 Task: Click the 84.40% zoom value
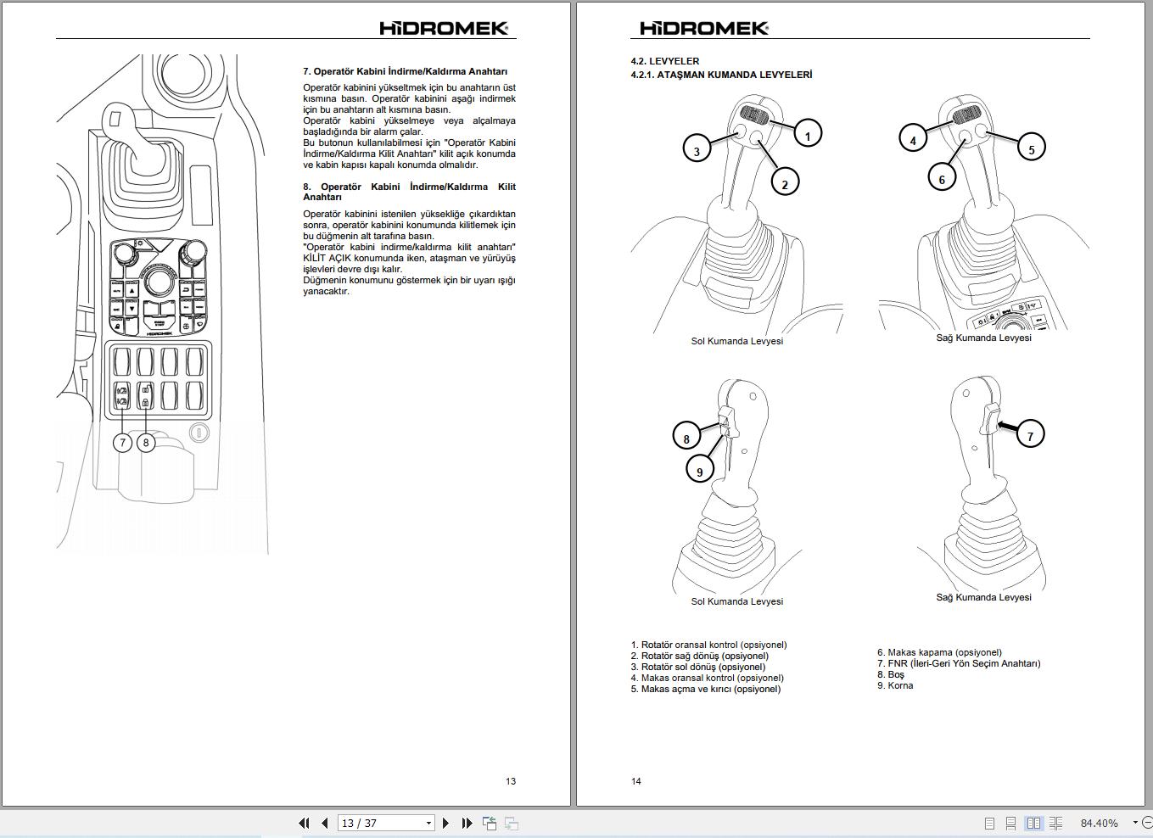[x=1099, y=823]
